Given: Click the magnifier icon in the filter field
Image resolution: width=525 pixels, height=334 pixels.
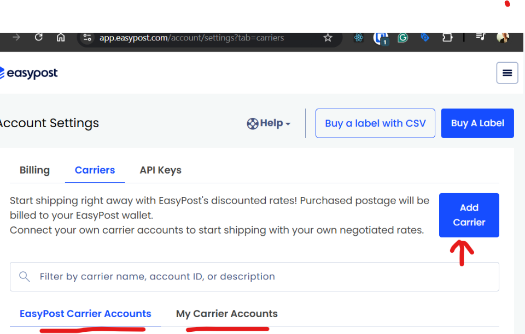Looking at the screenshot, I should (x=24, y=276).
